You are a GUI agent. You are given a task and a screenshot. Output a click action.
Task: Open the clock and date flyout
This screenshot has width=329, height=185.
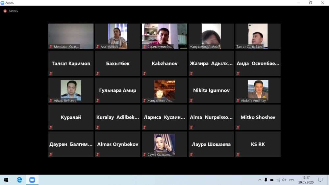click(306, 180)
